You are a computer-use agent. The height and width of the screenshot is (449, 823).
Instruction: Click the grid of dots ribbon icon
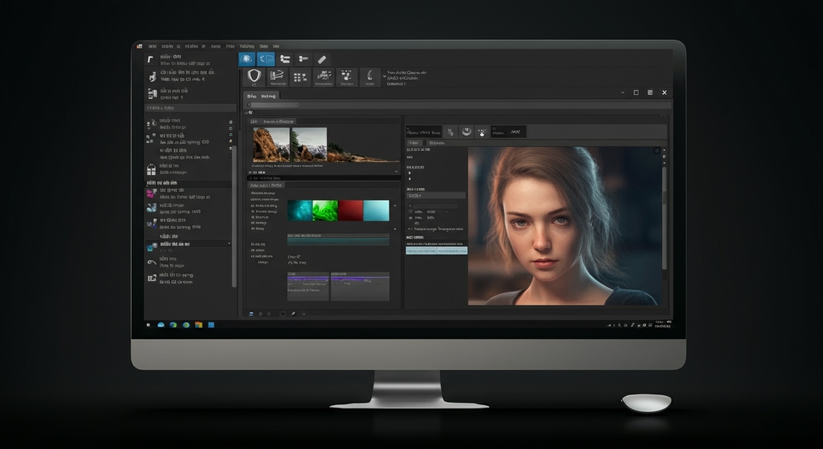pos(300,77)
